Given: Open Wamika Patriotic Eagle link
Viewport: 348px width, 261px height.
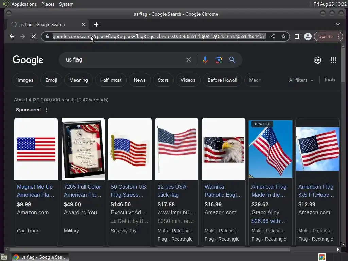Looking at the screenshot, I should (223, 191).
